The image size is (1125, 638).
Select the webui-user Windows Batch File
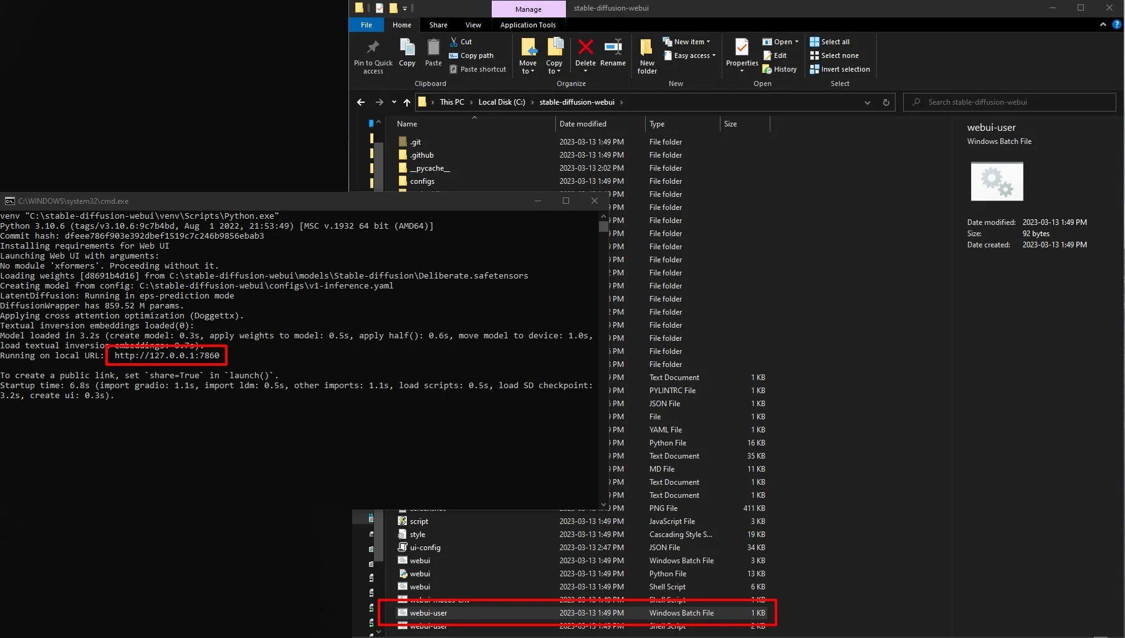pos(583,613)
